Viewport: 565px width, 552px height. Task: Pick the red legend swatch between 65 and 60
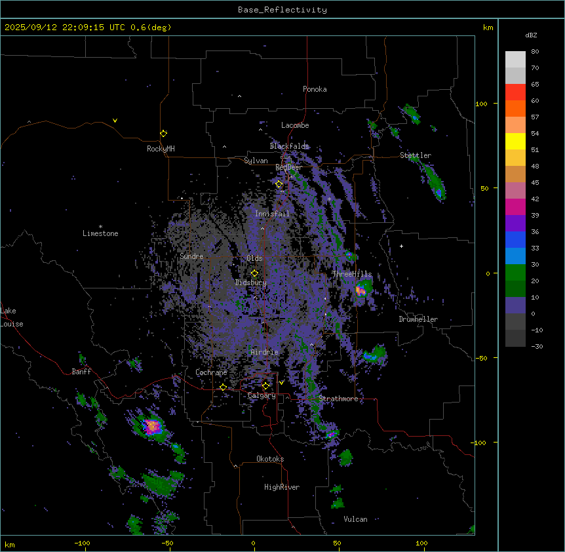[x=515, y=92]
